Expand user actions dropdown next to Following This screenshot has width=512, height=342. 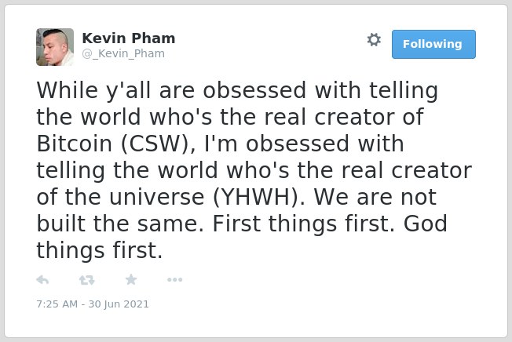[374, 40]
